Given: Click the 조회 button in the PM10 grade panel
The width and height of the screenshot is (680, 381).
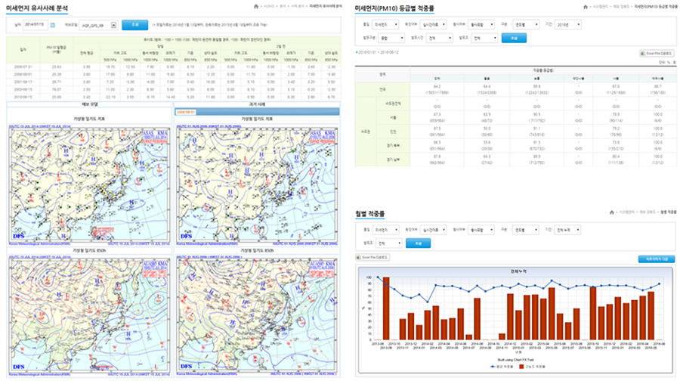Looking at the screenshot, I should pyautogui.click(x=514, y=39).
